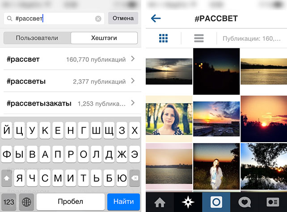The height and width of the screenshot is (212, 287).
Task: Switch keyboard to 123 numbers
Action: 8,202
